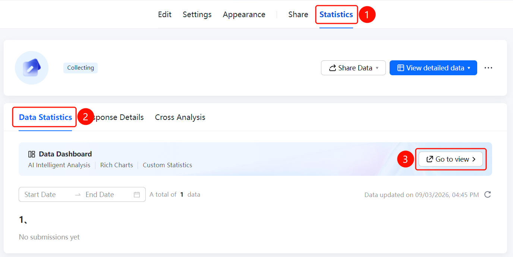Click the Start Date field
The width and height of the screenshot is (513, 257).
(40, 194)
